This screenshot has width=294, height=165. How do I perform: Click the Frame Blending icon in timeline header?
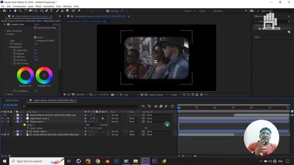tap(161, 106)
